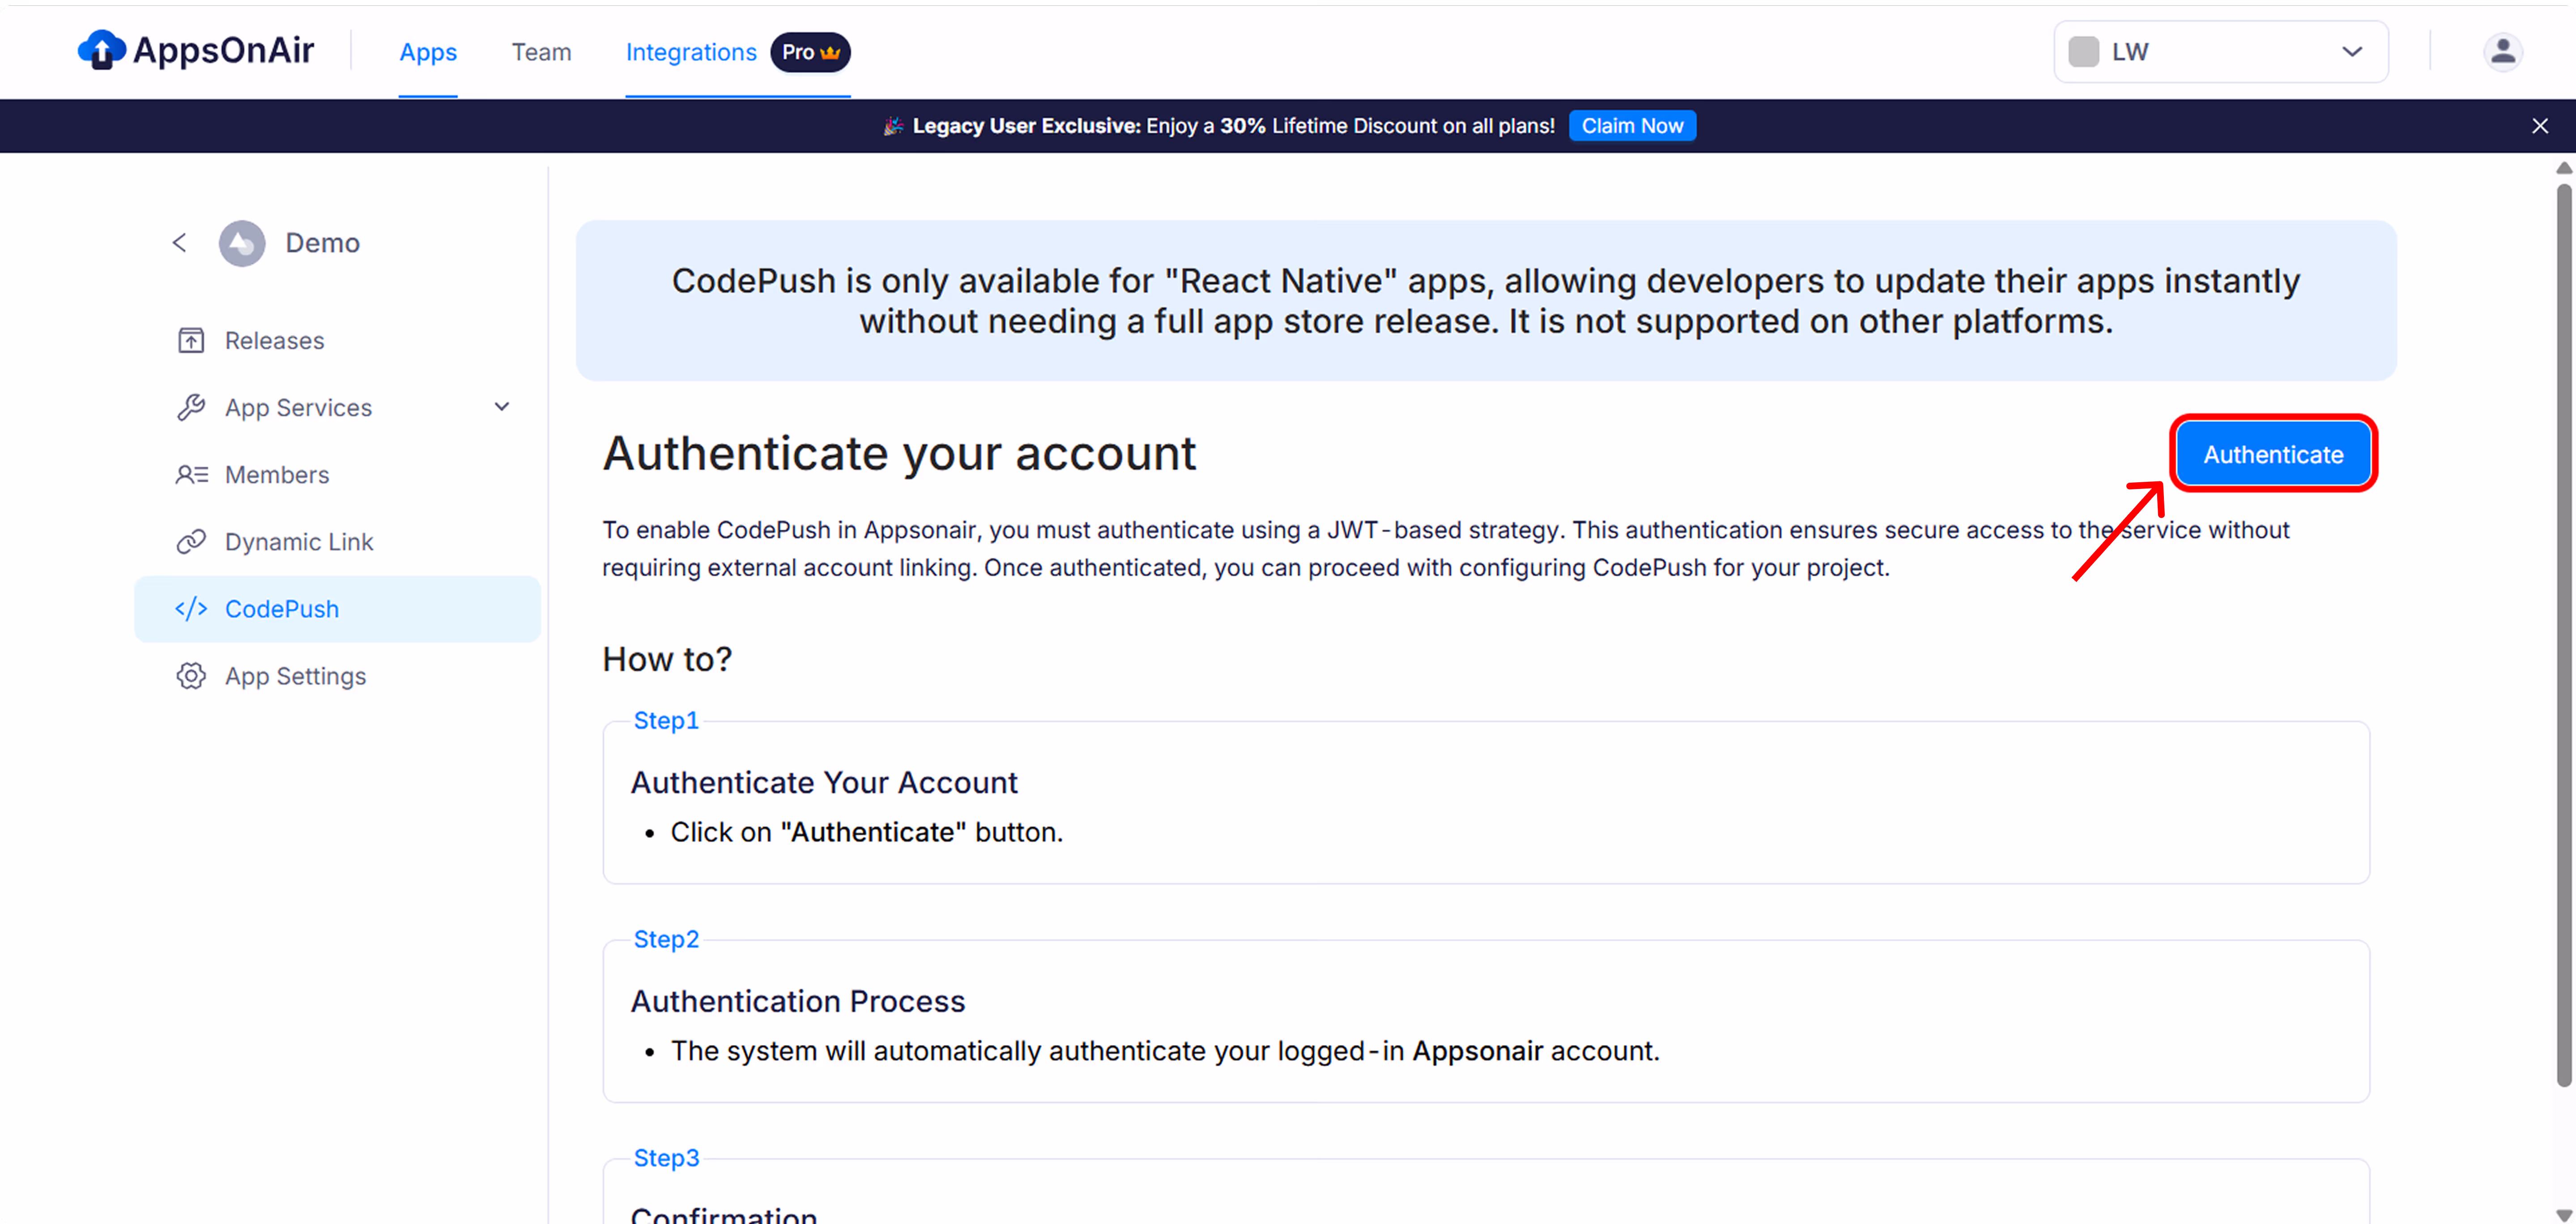2576x1224 pixels.
Task: Expand the App Services chevron
Action: pyautogui.click(x=502, y=407)
